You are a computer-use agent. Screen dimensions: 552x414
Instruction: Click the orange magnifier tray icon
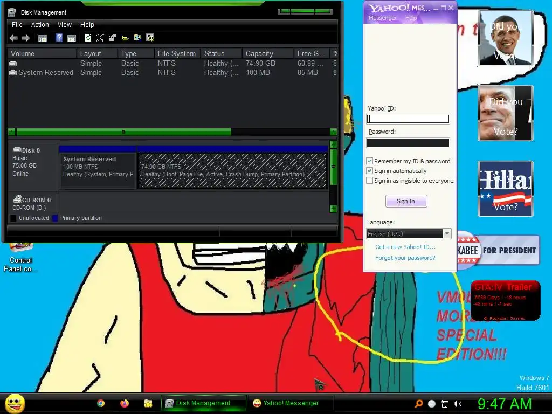[x=418, y=404]
